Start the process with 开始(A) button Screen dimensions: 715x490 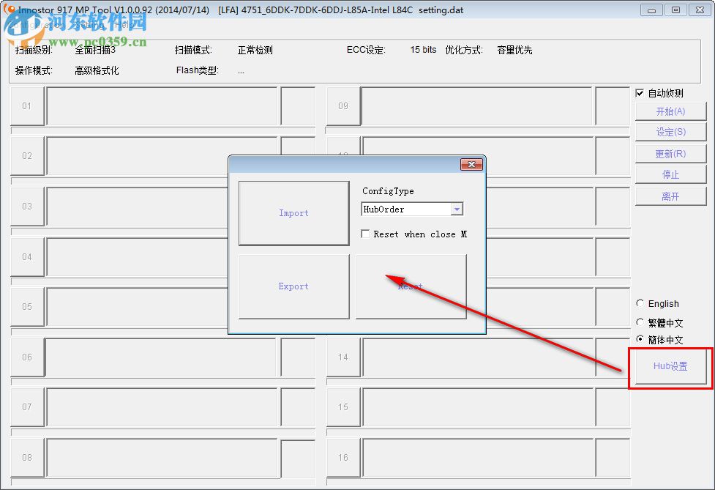670,111
